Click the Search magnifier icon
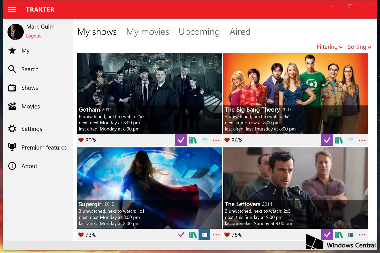The height and width of the screenshot is (253, 380). tap(12, 69)
